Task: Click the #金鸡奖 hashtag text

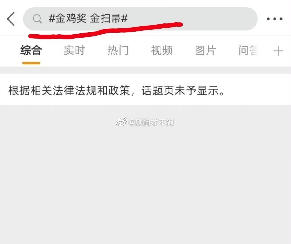Action: point(67,19)
